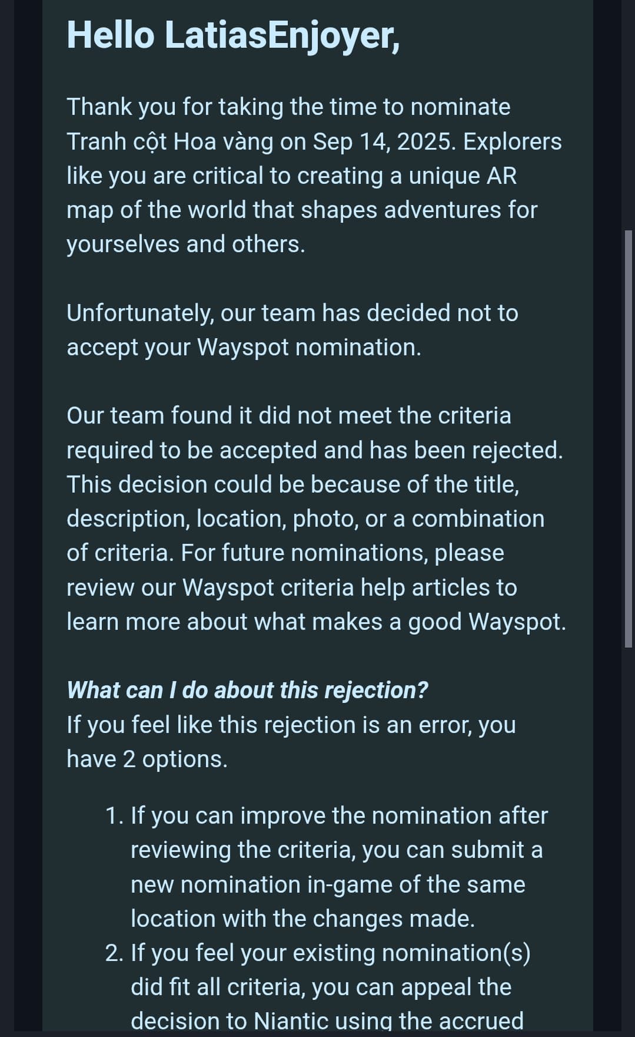Click "decision to Niantic using the accrued" line
The image size is (635, 1037).
pos(327,1022)
